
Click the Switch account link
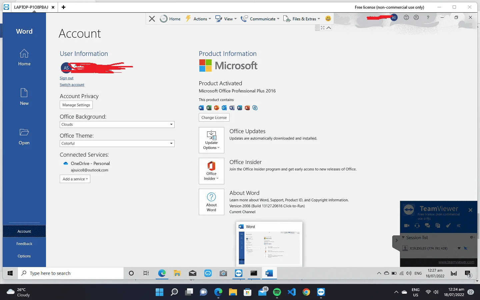72,85
